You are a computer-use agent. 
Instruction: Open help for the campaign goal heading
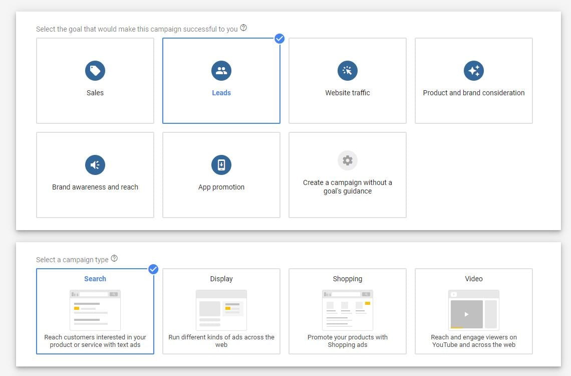click(243, 28)
